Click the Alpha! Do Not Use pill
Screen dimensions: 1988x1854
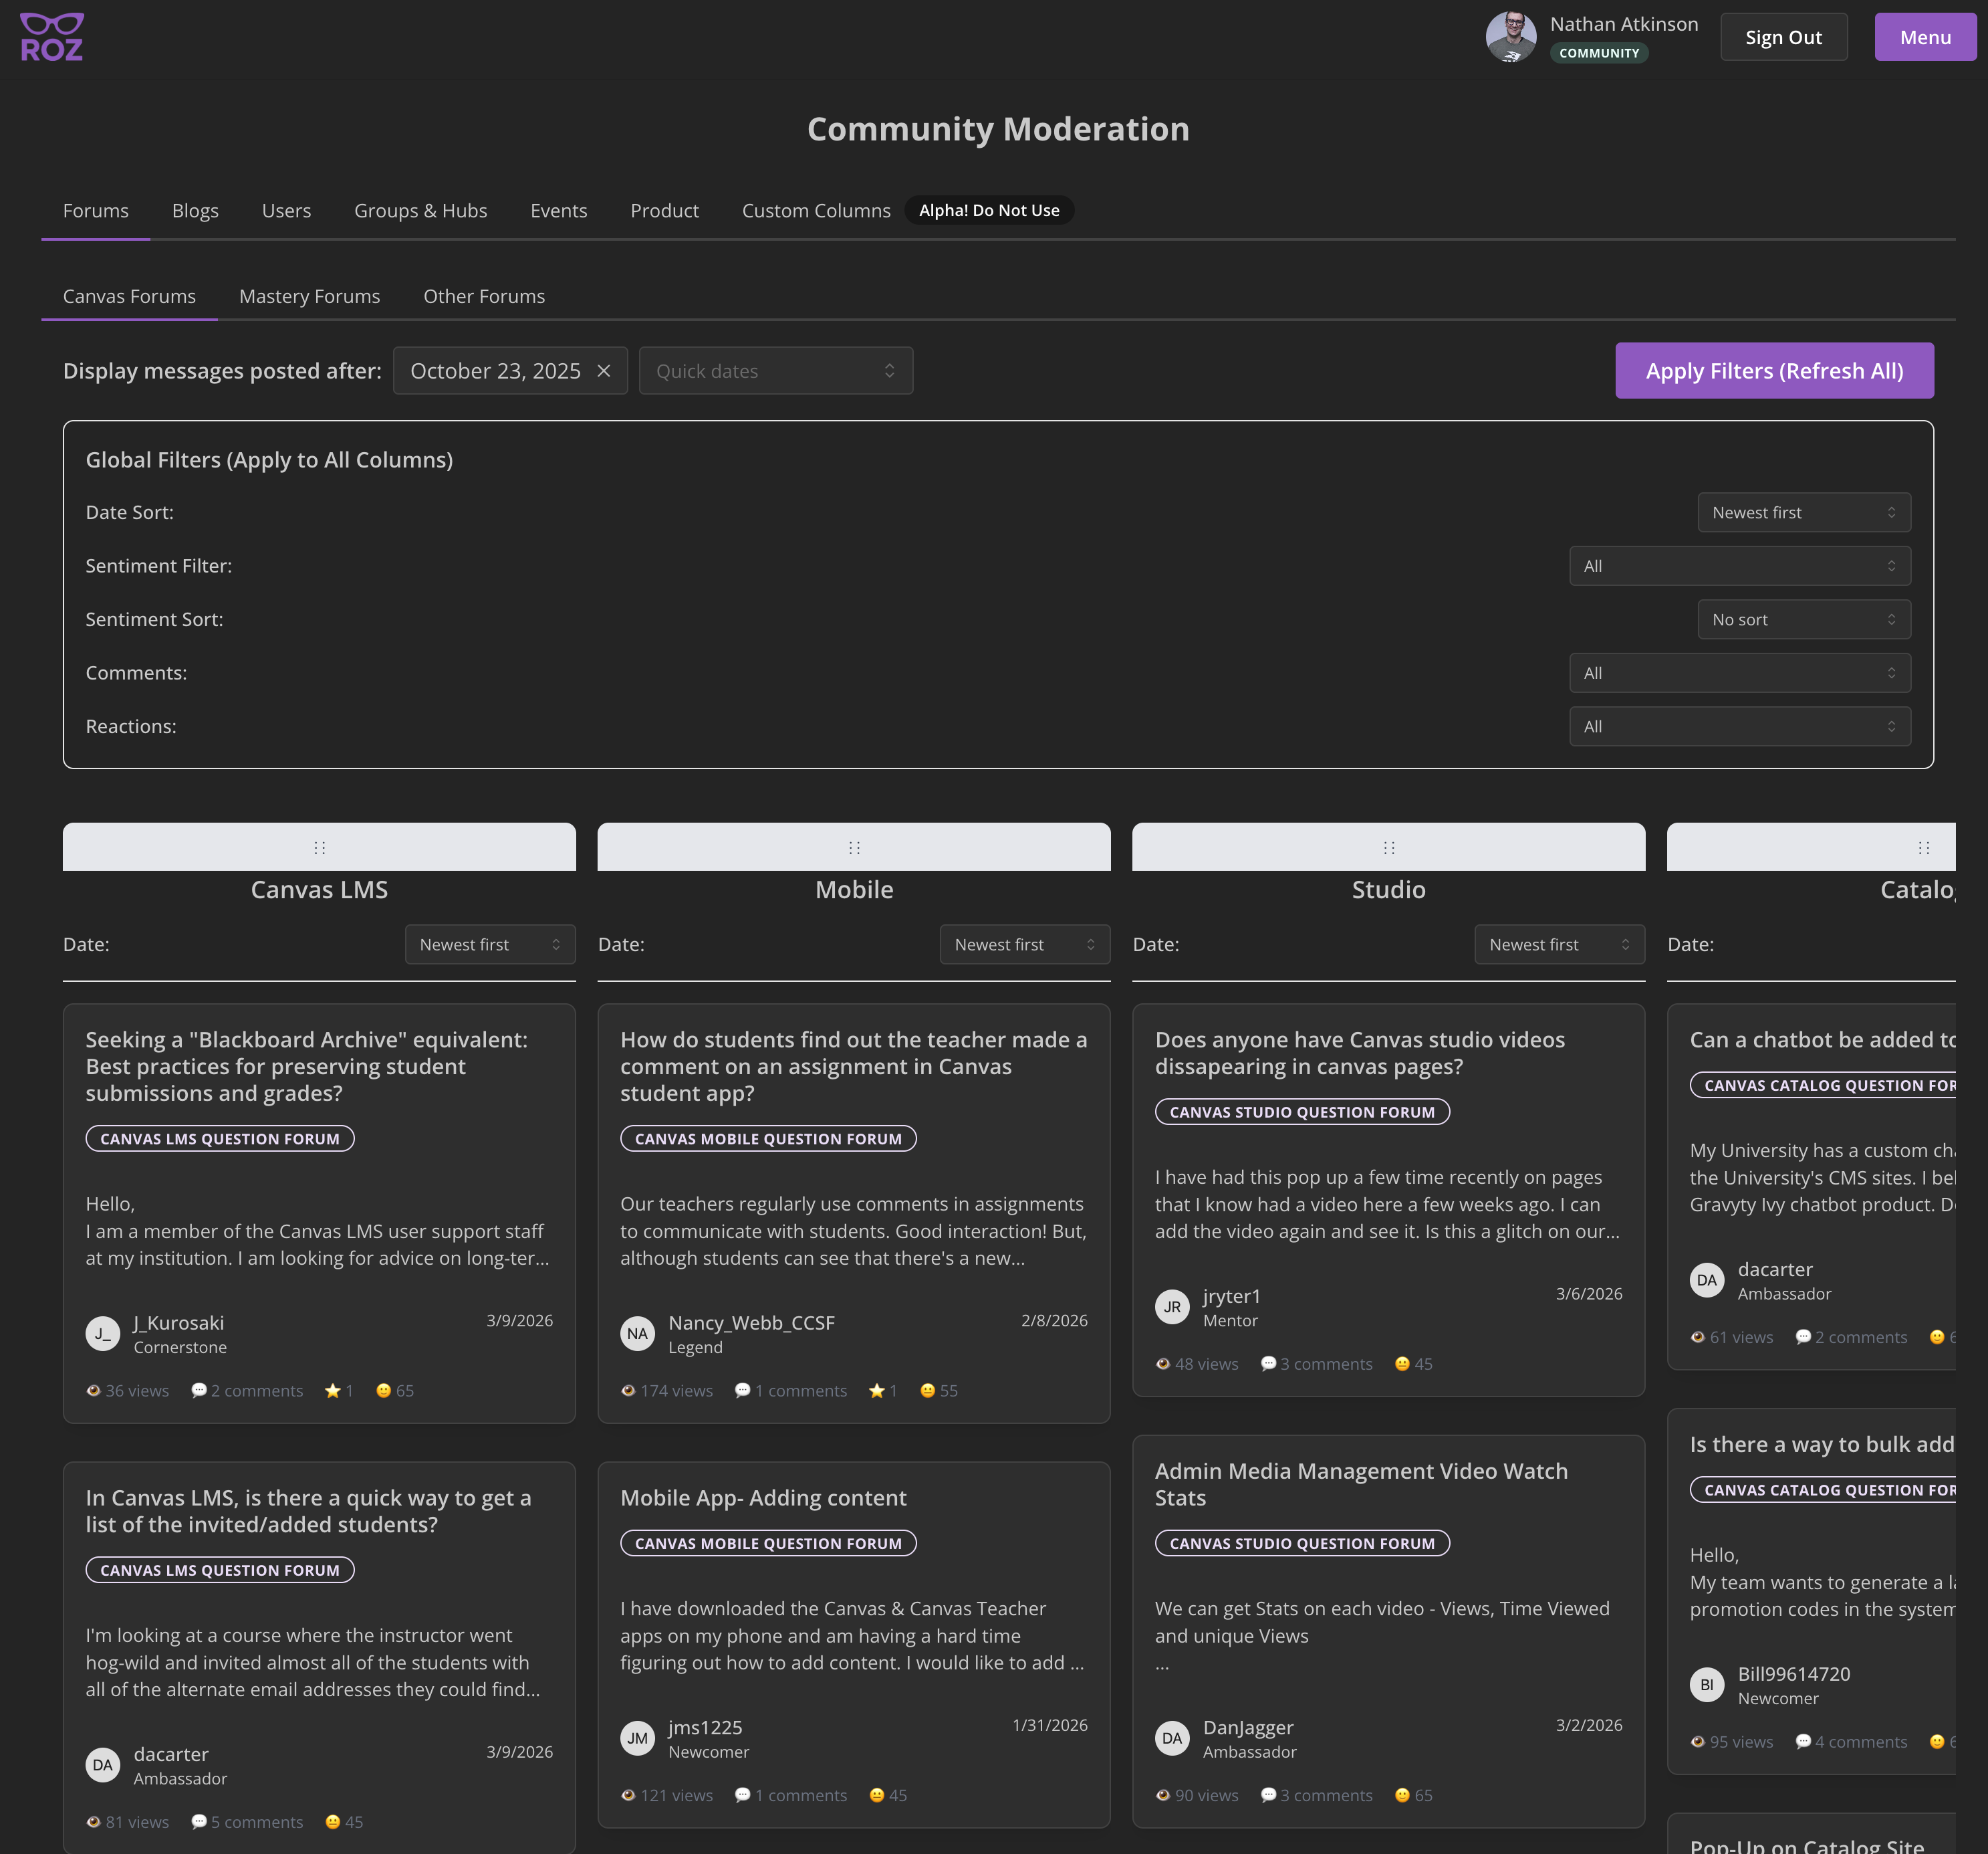click(989, 210)
